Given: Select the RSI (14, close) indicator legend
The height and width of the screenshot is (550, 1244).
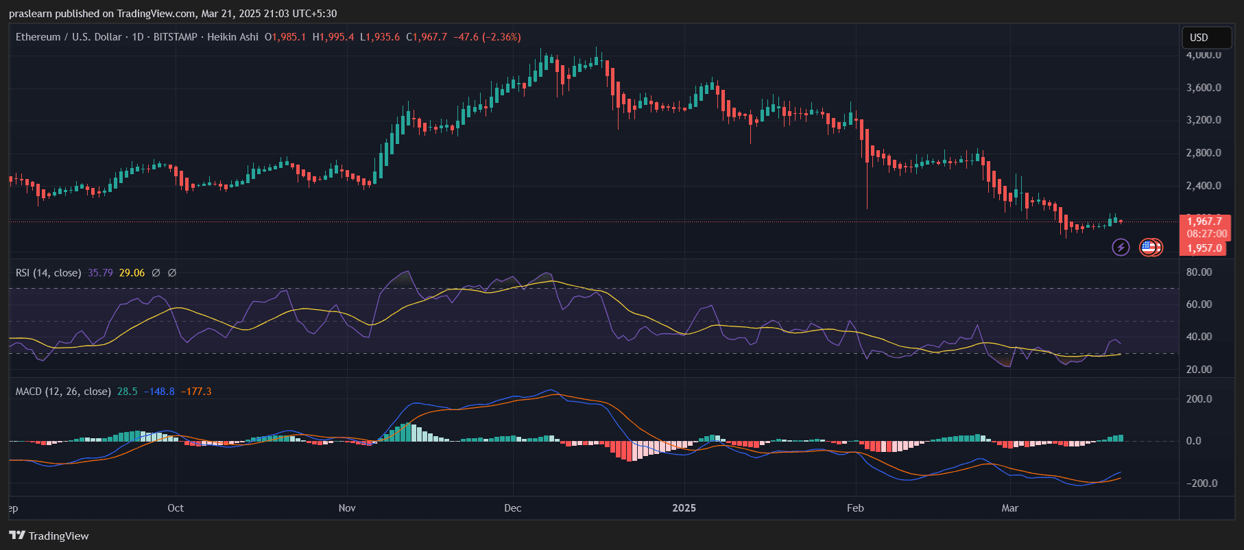Looking at the screenshot, I should pos(48,273).
